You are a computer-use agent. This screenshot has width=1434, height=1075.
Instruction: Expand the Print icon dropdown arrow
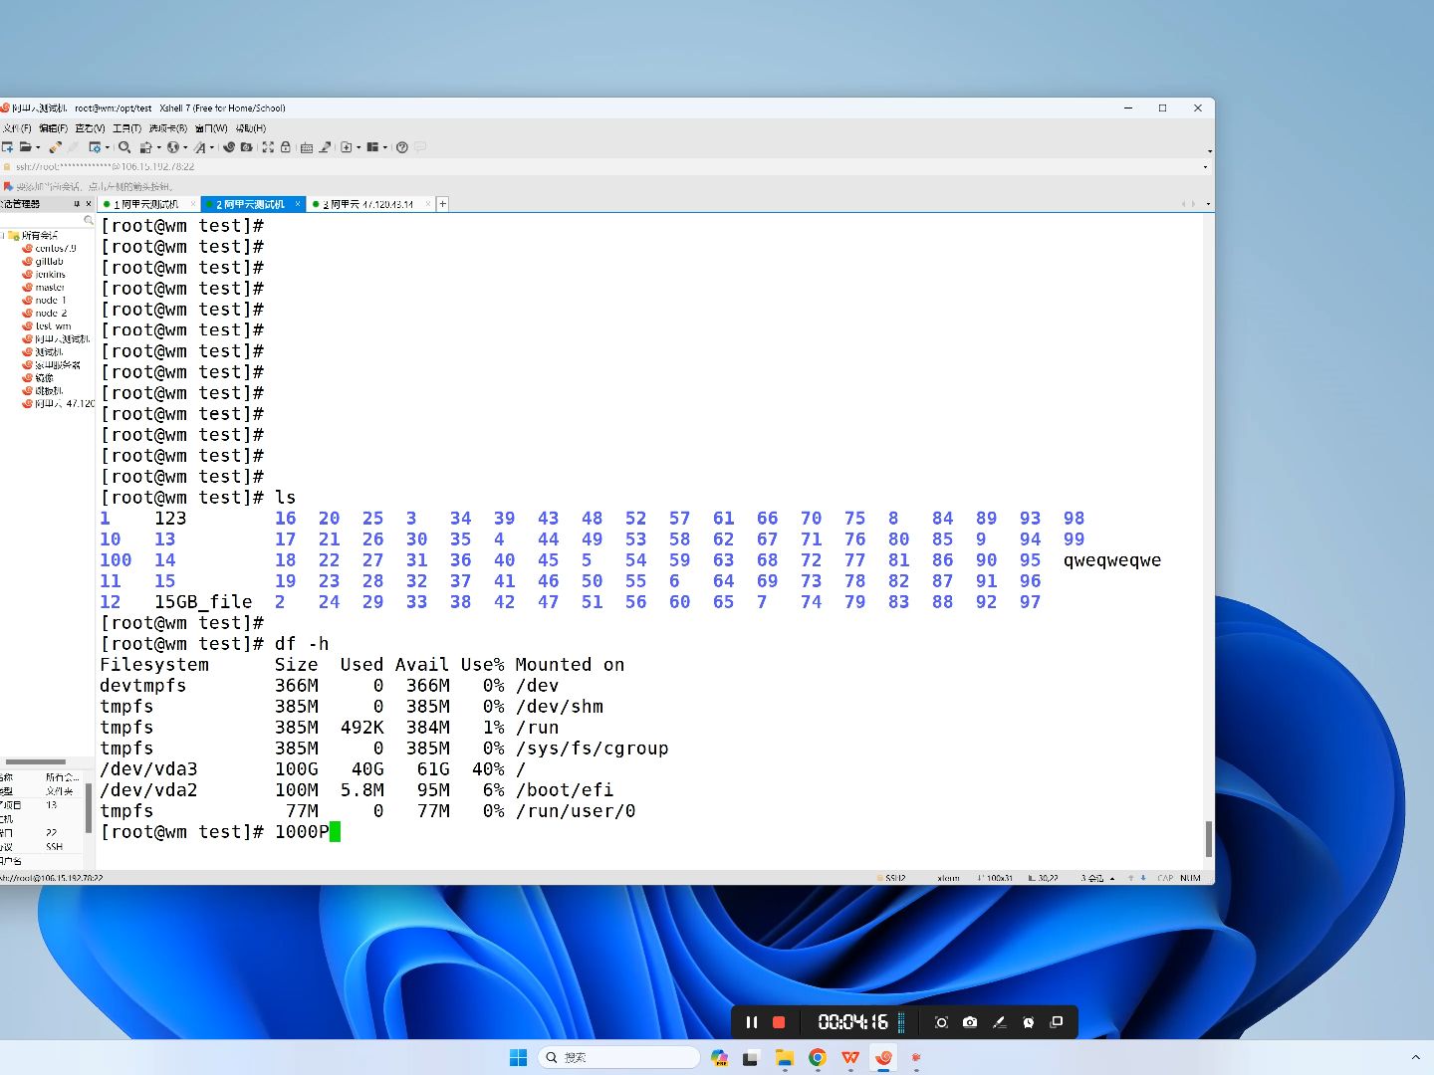[x=159, y=147]
